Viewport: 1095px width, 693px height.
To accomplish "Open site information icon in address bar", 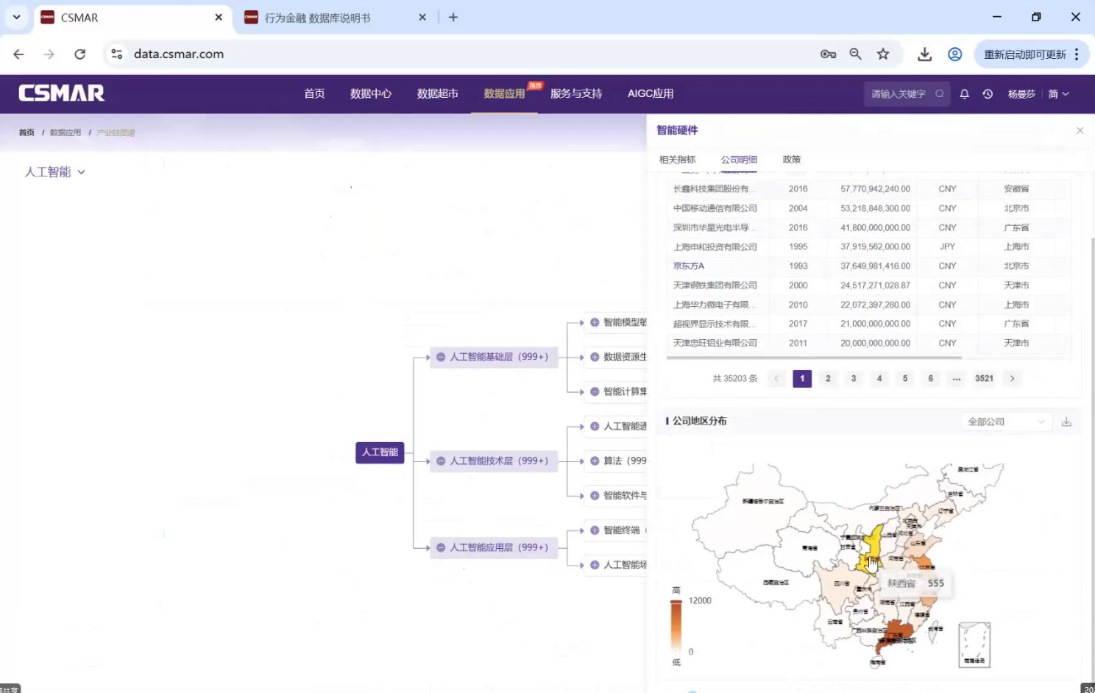I will click(116, 54).
